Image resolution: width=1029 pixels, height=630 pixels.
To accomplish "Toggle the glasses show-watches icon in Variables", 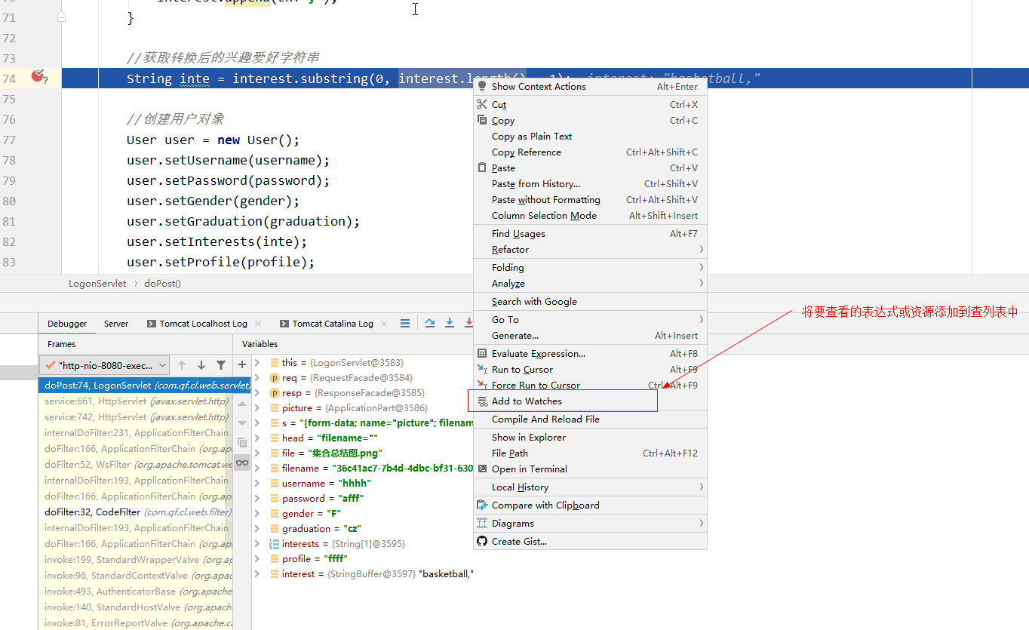I will pos(242,463).
